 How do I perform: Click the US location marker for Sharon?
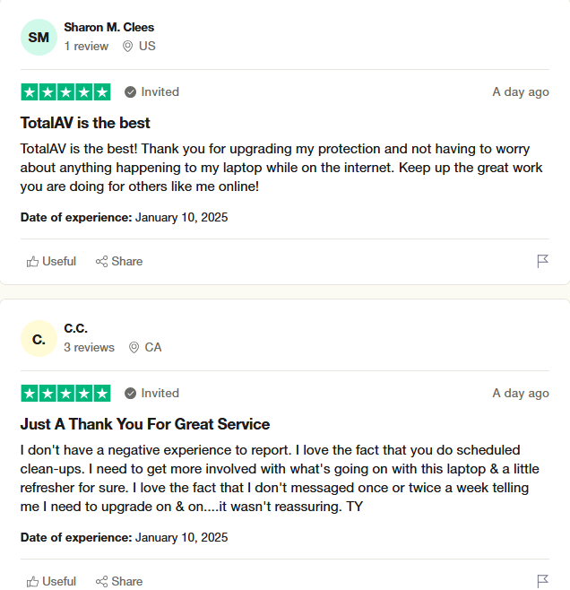(139, 46)
